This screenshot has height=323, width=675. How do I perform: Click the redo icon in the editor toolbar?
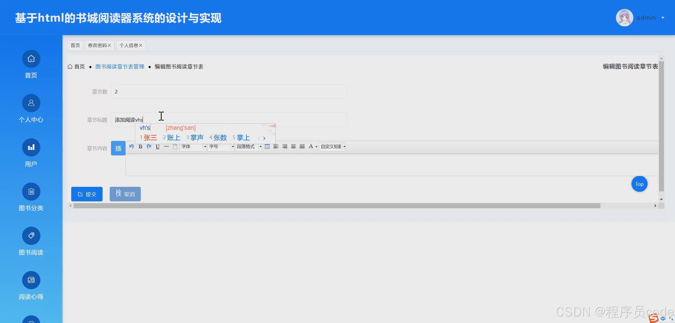point(149,146)
